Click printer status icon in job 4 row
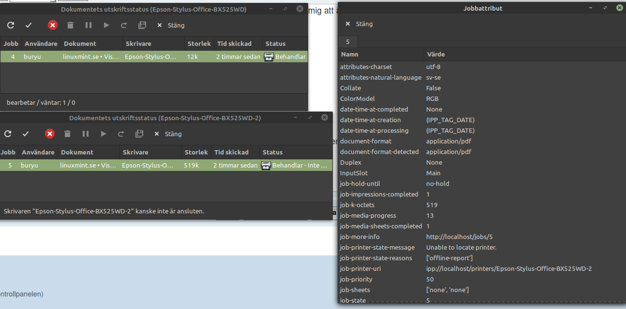This screenshot has height=309, width=626. coord(269,56)
